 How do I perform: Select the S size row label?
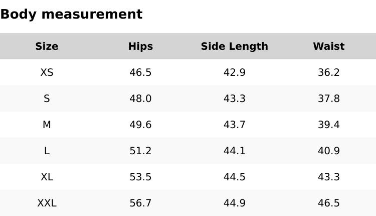click(47, 98)
